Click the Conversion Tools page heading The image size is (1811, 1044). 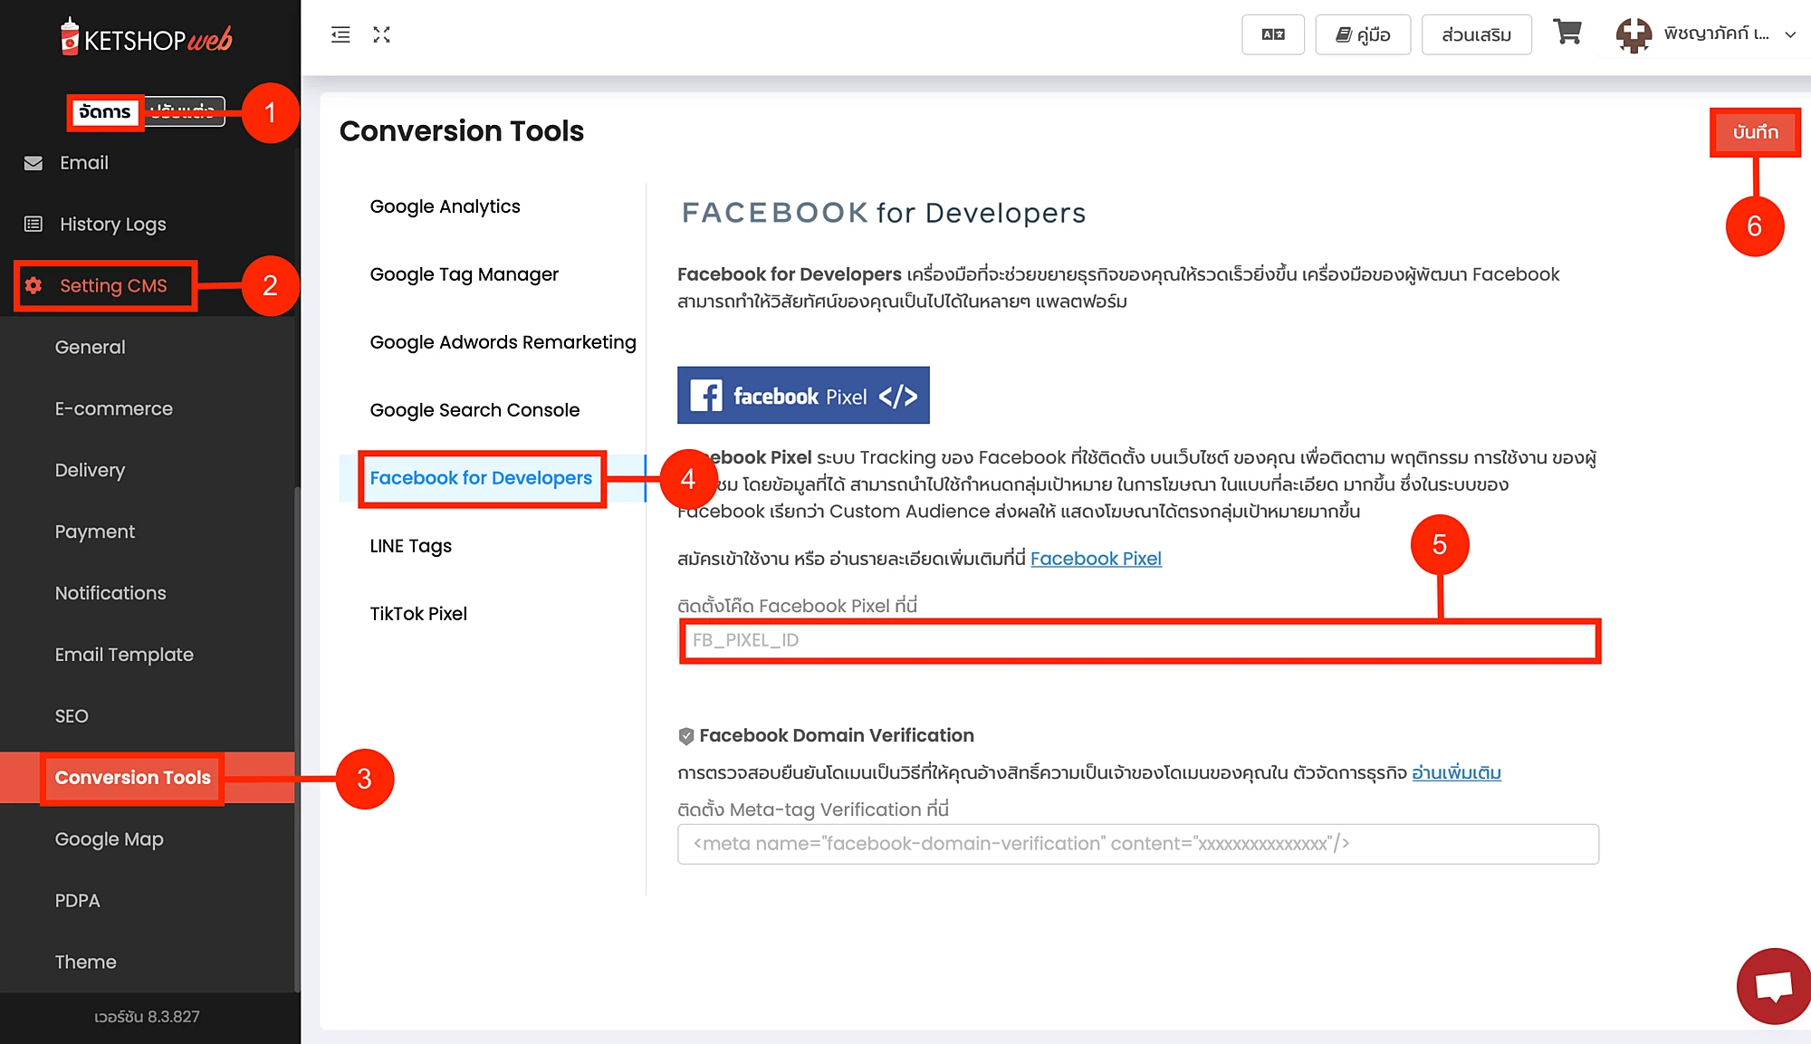[x=462, y=131]
